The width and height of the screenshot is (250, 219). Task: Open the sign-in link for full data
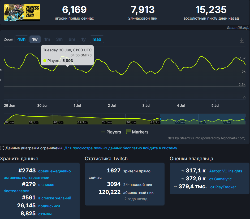(121, 148)
